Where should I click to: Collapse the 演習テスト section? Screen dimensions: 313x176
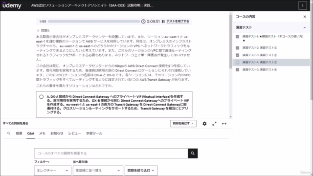click(x=304, y=27)
